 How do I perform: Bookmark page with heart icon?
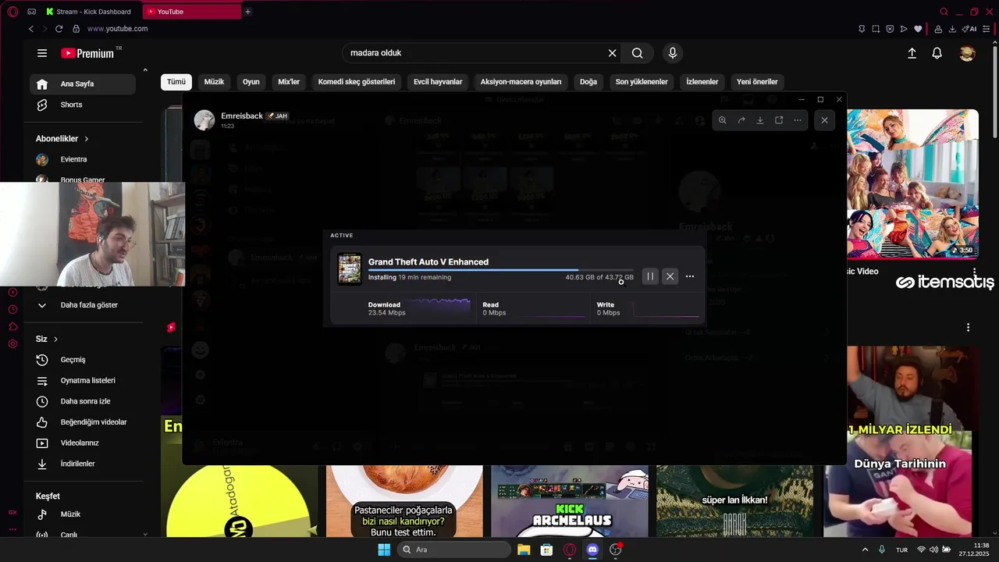918,29
